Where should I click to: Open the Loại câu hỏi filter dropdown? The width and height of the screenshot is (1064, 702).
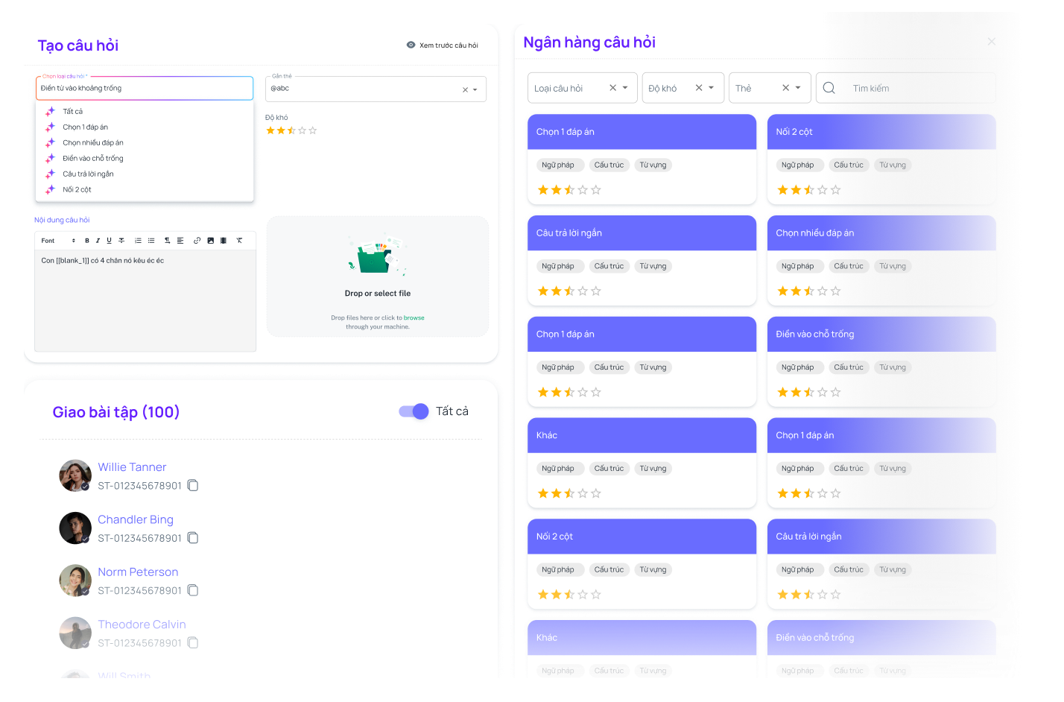[x=625, y=88]
